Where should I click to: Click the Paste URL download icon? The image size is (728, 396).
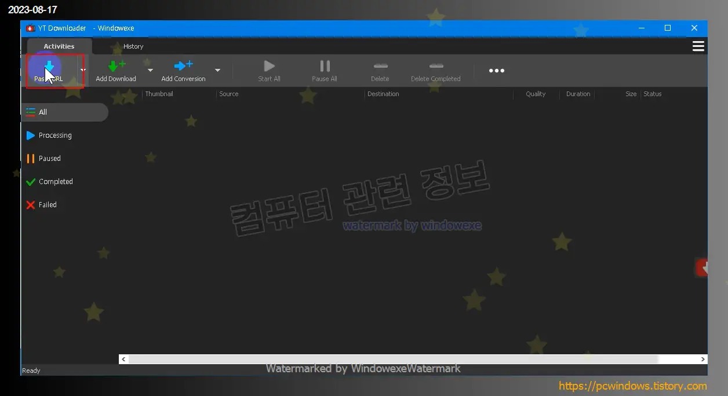(49, 67)
